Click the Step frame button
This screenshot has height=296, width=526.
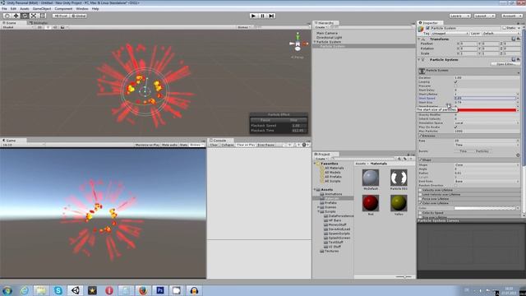pos(271,16)
